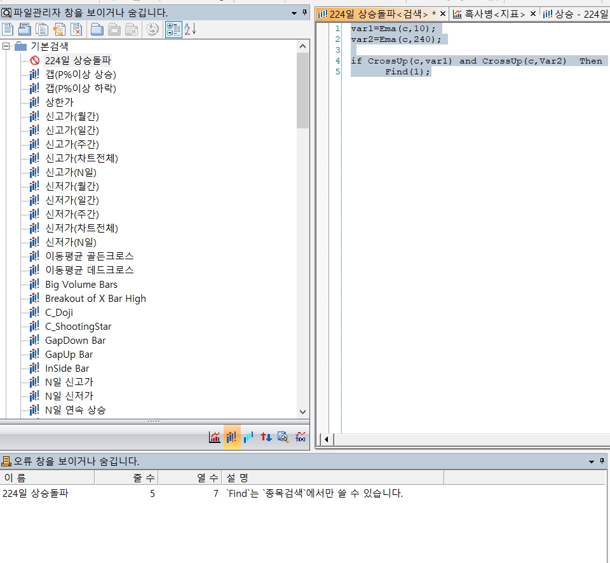Click the new document icon in file manager toolbar
The width and height of the screenshot is (610, 563).
(x=8, y=29)
